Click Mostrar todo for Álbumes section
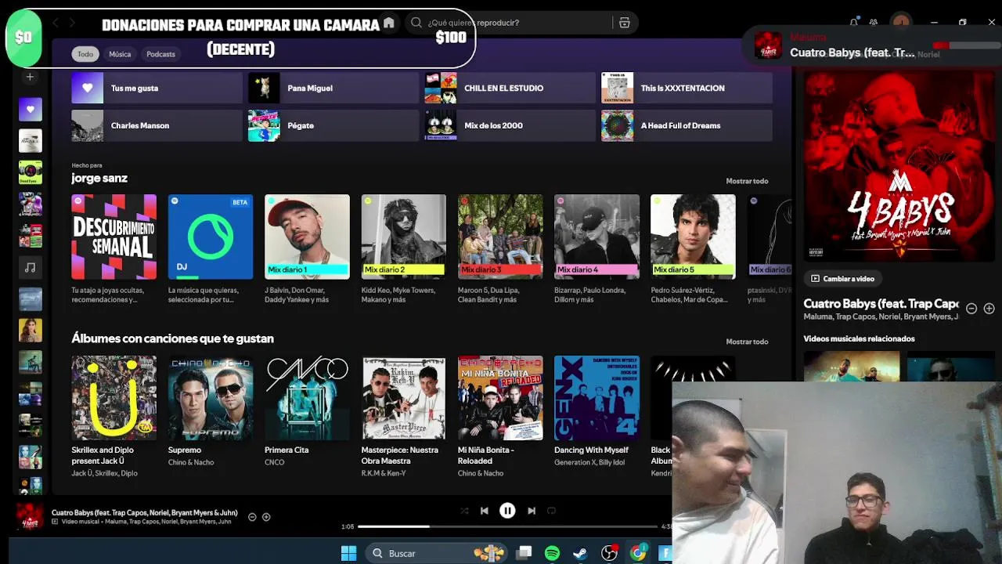This screenshot has height=564, width=1002. [747, 342]
